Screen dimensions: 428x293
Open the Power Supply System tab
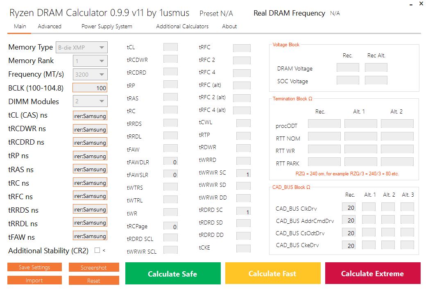(x=107, y=27)
